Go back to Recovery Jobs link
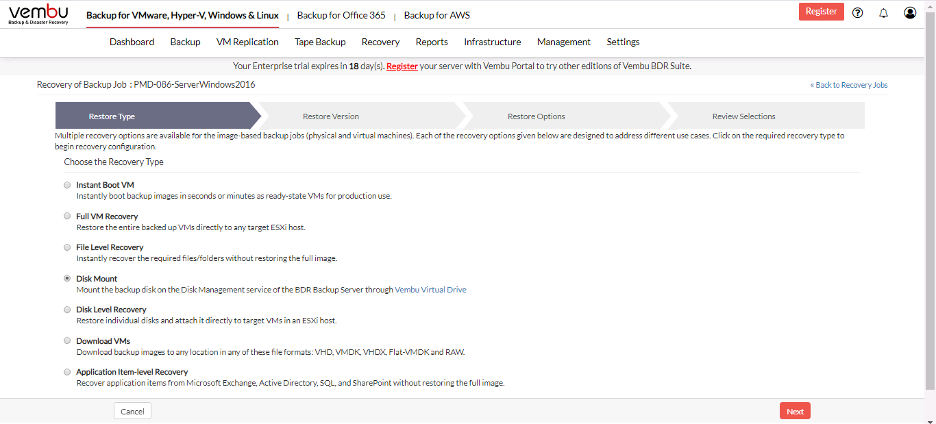Viewport: 936px width, 424px height. pyautogui.click(x=849, y=85)
